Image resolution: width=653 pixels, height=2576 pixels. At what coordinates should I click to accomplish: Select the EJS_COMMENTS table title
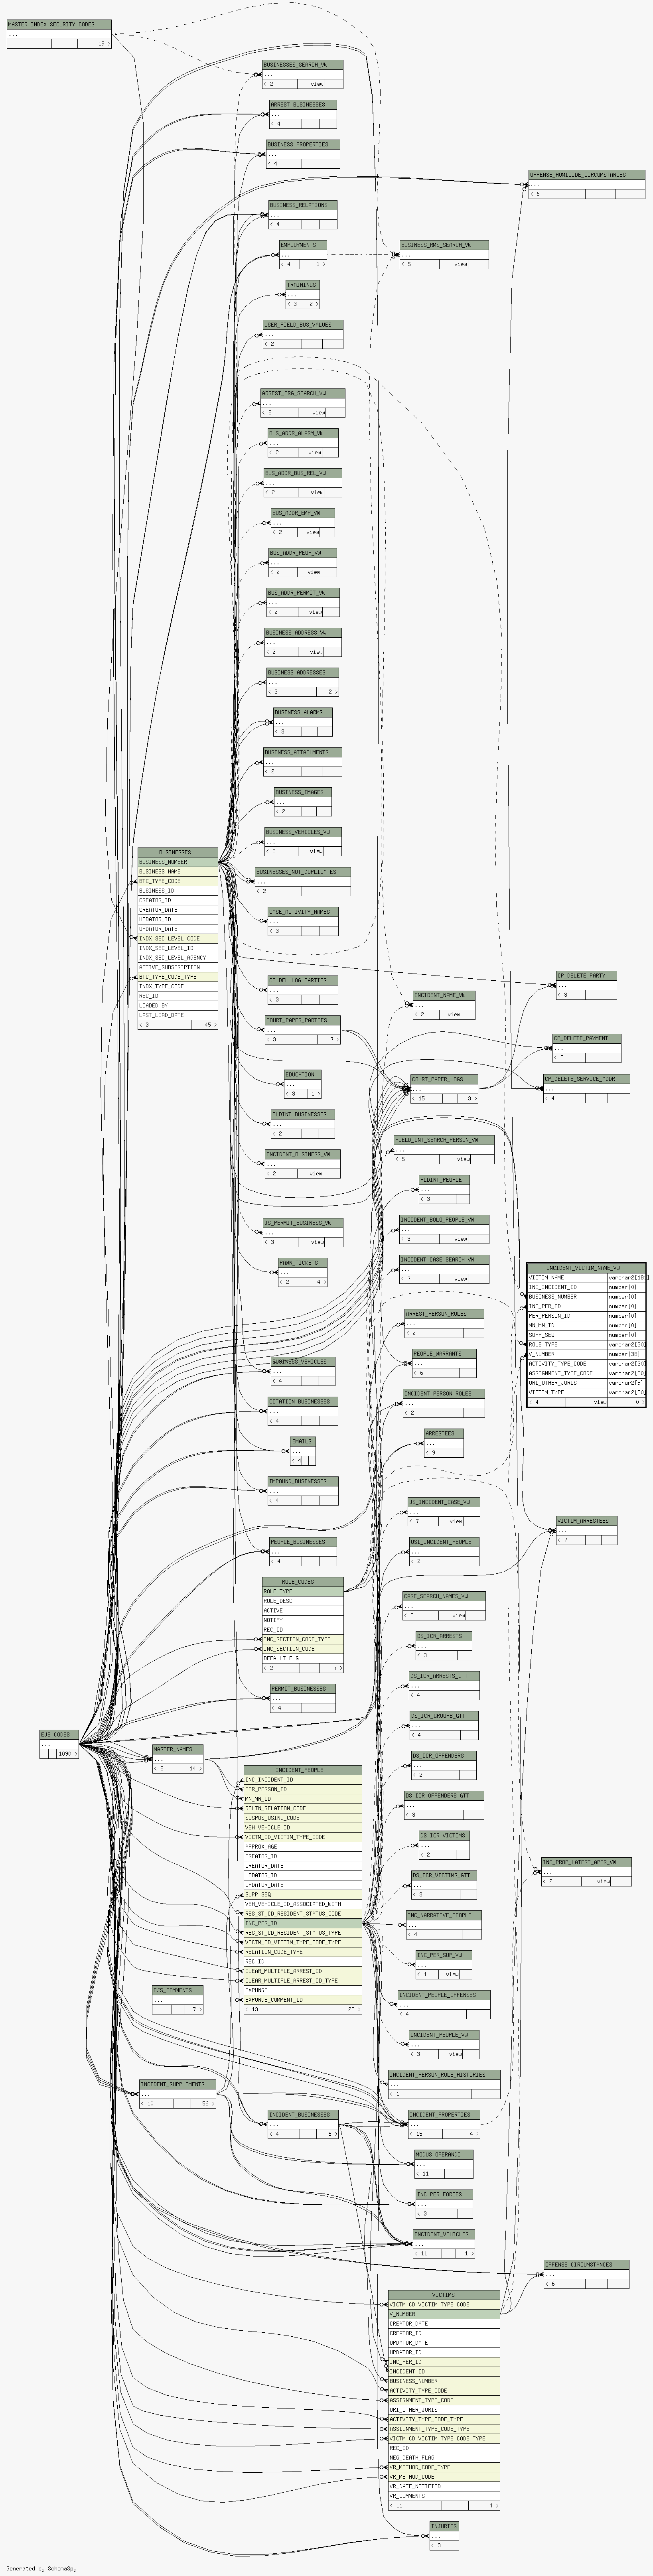pos(177,1990)
